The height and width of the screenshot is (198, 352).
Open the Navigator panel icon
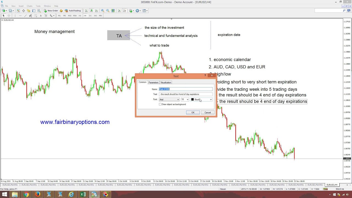[x=29, y=11]
